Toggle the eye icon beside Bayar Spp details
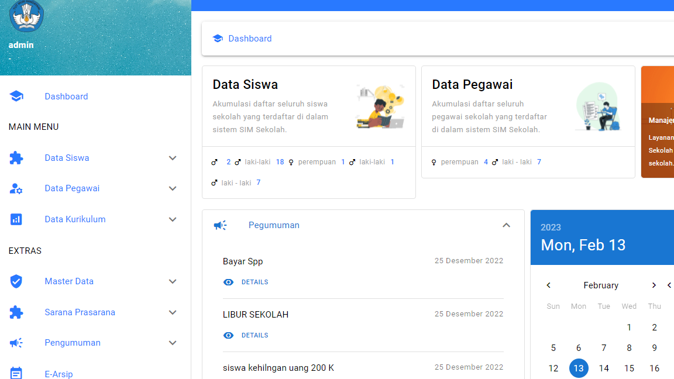674x379 pixels. (x=228, y=282)
